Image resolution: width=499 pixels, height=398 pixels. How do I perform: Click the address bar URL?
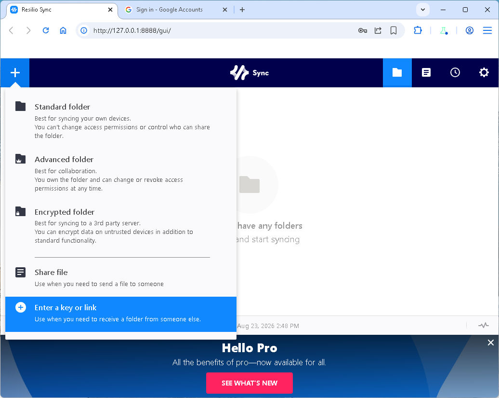pos(132,30)
